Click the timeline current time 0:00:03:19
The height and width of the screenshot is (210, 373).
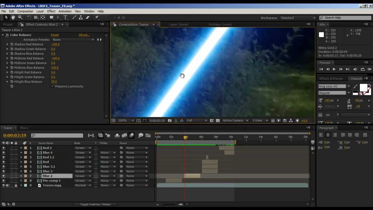(x=15, y=135)
